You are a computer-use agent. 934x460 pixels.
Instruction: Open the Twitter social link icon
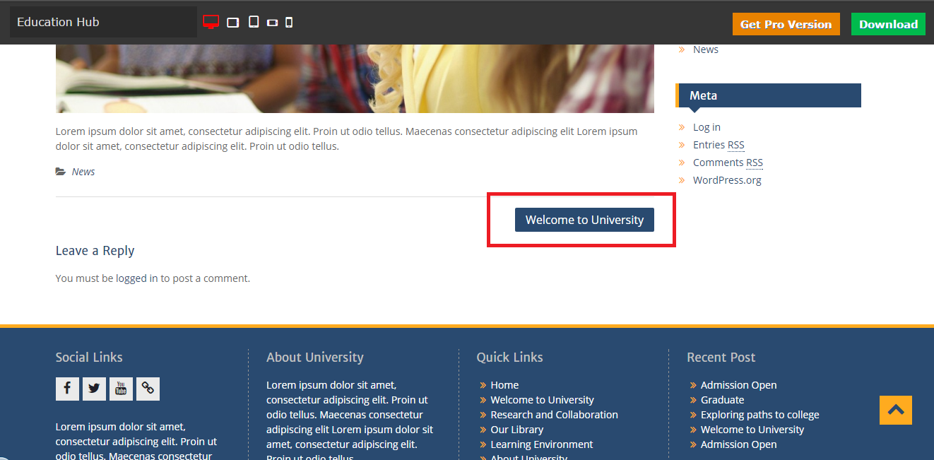94,389
